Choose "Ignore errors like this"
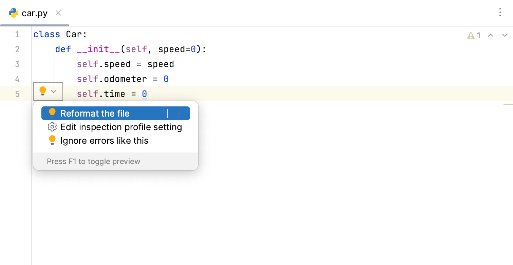Image resolution: width=513 pixels, height=265 pixels. [x=104, y=141]
